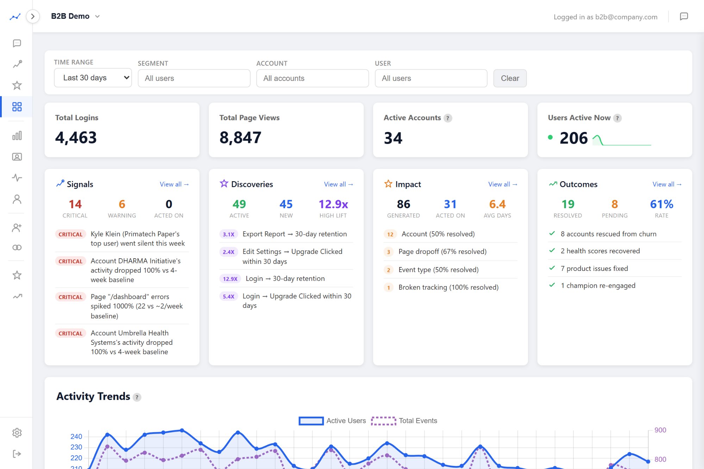Open the chat bubble icon in sidebar
Screen dimensions: 704x469
click(17, 43)
